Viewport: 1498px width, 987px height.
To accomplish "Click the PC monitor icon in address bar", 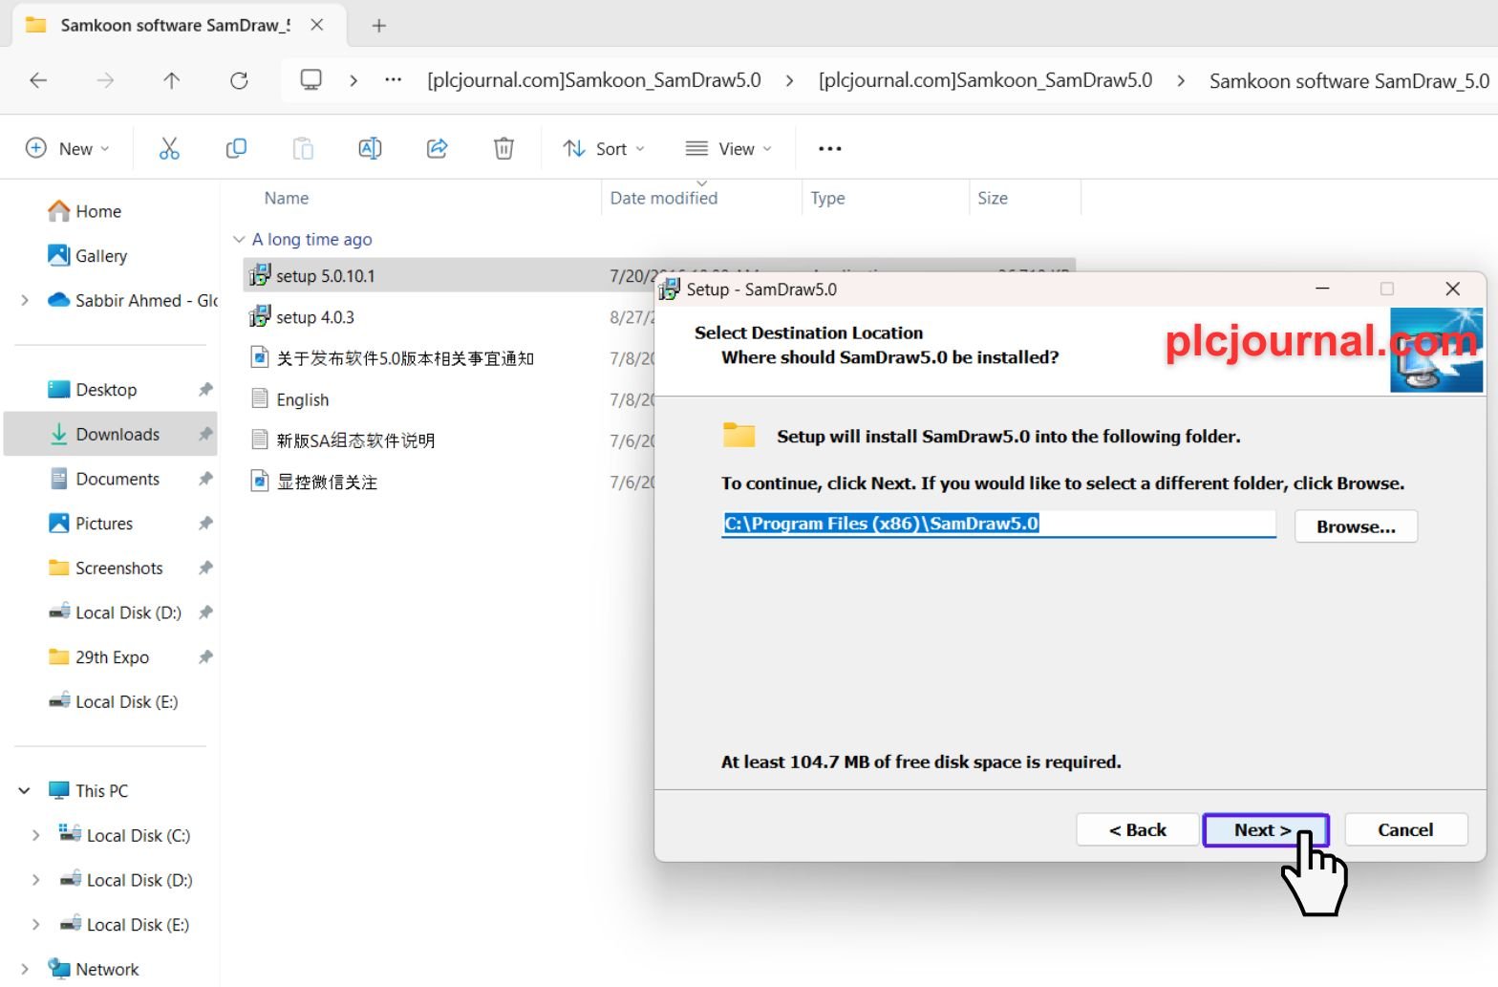I will 311,80.
